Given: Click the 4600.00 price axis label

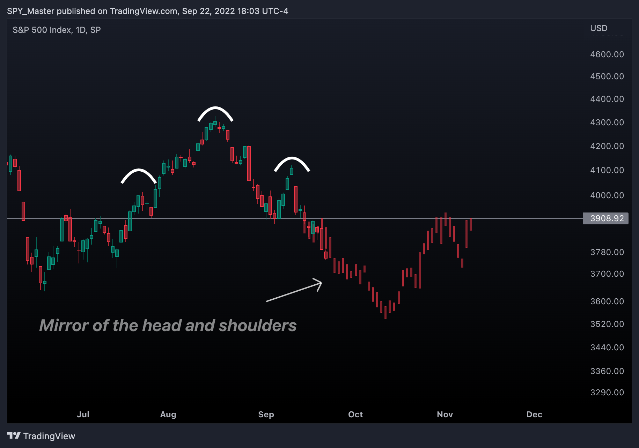Looking at the screenshot, I should pos(607,54).
